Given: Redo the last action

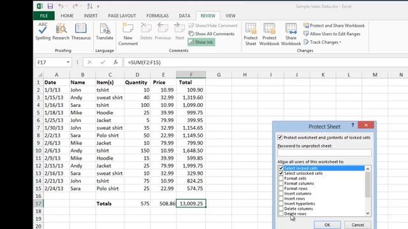Looking at the screenshot, I should 75,6.
